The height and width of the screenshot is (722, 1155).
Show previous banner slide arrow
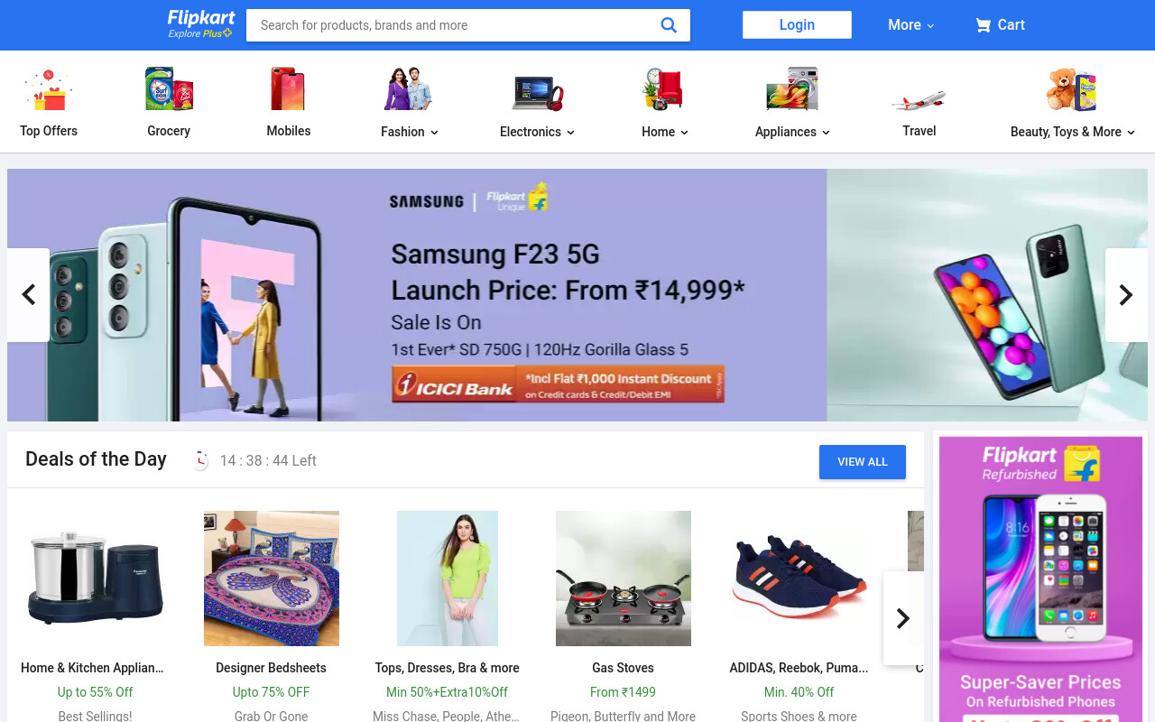click(28, 295)
